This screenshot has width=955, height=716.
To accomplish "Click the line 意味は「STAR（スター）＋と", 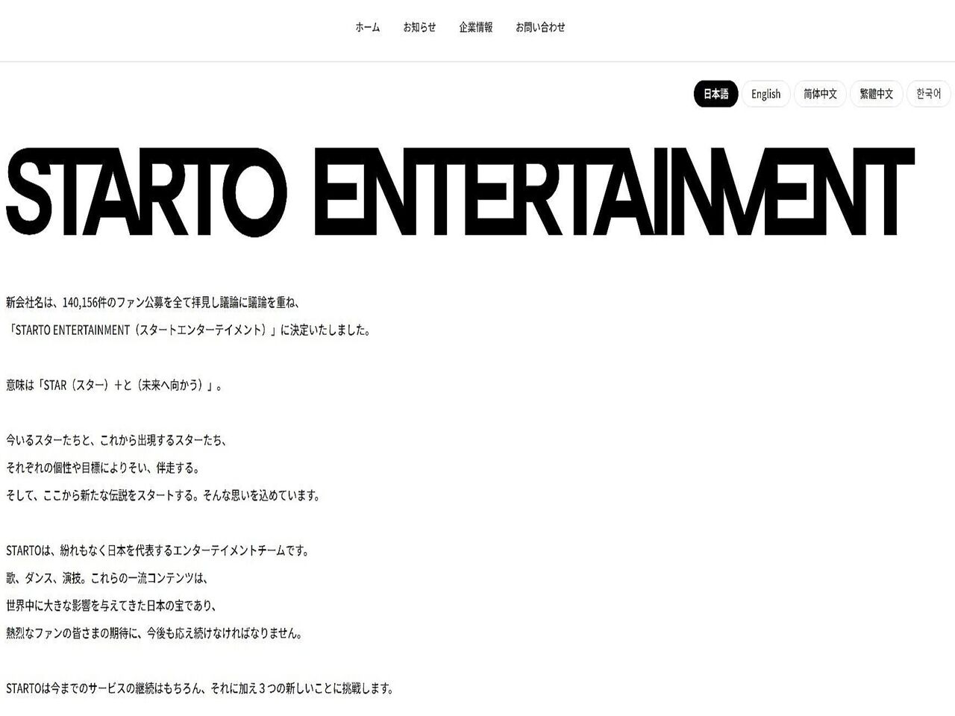I will click(114, 386).
